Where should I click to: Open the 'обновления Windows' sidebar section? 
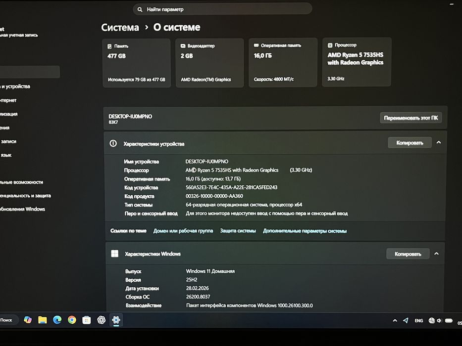pyautogui.click(x=22, y=209)
